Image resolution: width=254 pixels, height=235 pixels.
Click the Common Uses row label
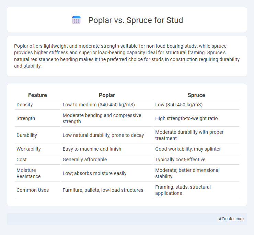point(33,190)
